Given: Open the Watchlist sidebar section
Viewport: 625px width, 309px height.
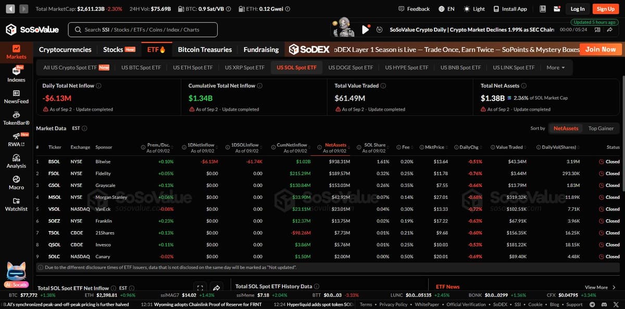Looking at the screenshot, I should coord(16,204).
